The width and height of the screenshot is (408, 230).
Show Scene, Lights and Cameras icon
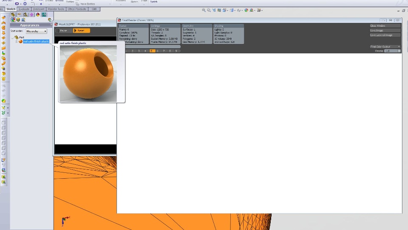coord(23,20)
